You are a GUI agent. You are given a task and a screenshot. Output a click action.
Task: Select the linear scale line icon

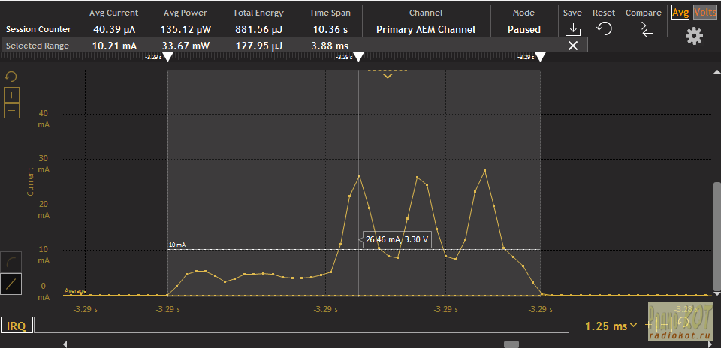11,284
